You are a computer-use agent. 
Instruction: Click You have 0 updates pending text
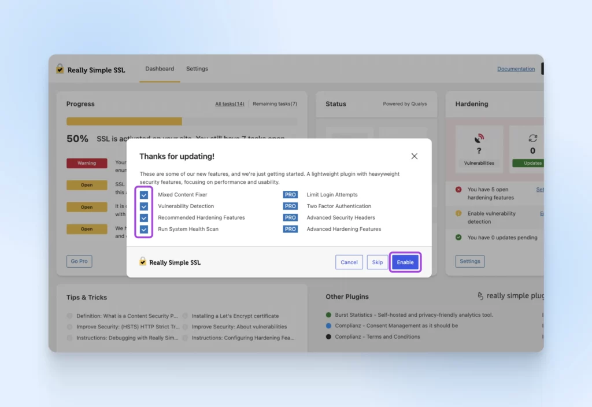coord(502,238)
